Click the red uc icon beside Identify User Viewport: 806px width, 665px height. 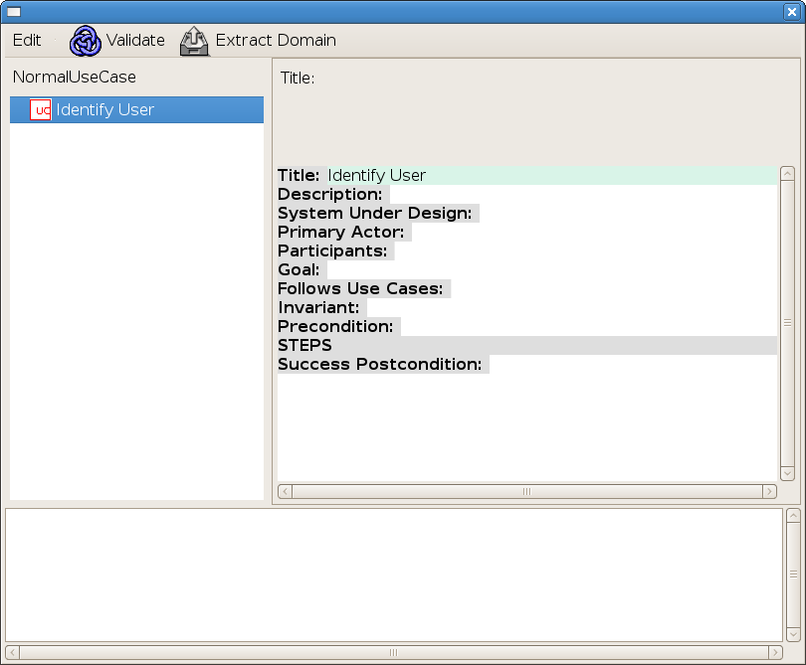(41, 110)
